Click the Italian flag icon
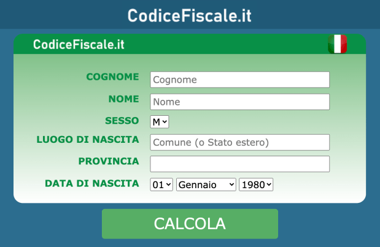 point(338,44)
